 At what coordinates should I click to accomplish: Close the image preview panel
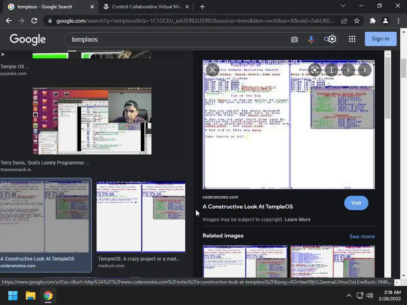[x=213, y=70]
